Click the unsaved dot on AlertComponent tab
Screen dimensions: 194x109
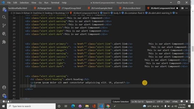click(x=177, y=8)
